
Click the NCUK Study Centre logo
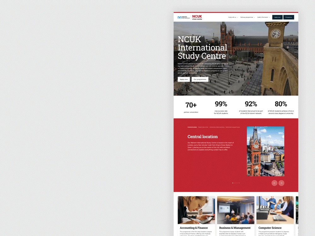[197, 17]
